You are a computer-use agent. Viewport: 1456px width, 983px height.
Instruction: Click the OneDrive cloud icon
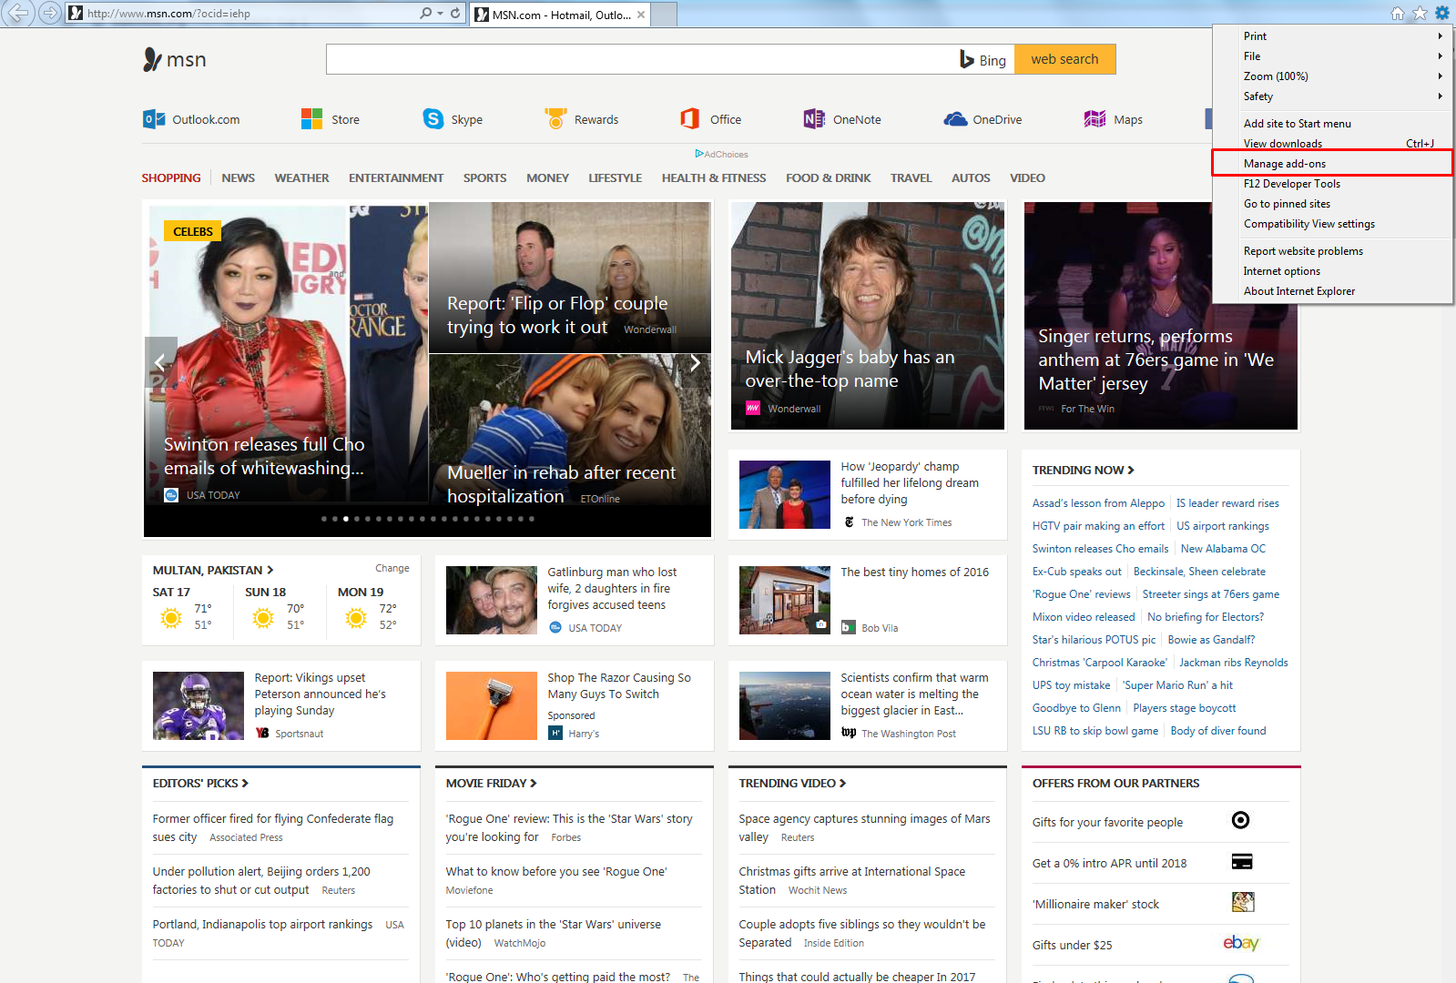tap(955, 119)
